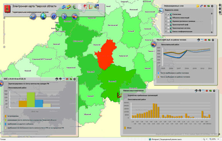Click the back arrow icon in Финансовые показатели panel
The height and width of the screenshot is (141, 222).
point(196,91)
